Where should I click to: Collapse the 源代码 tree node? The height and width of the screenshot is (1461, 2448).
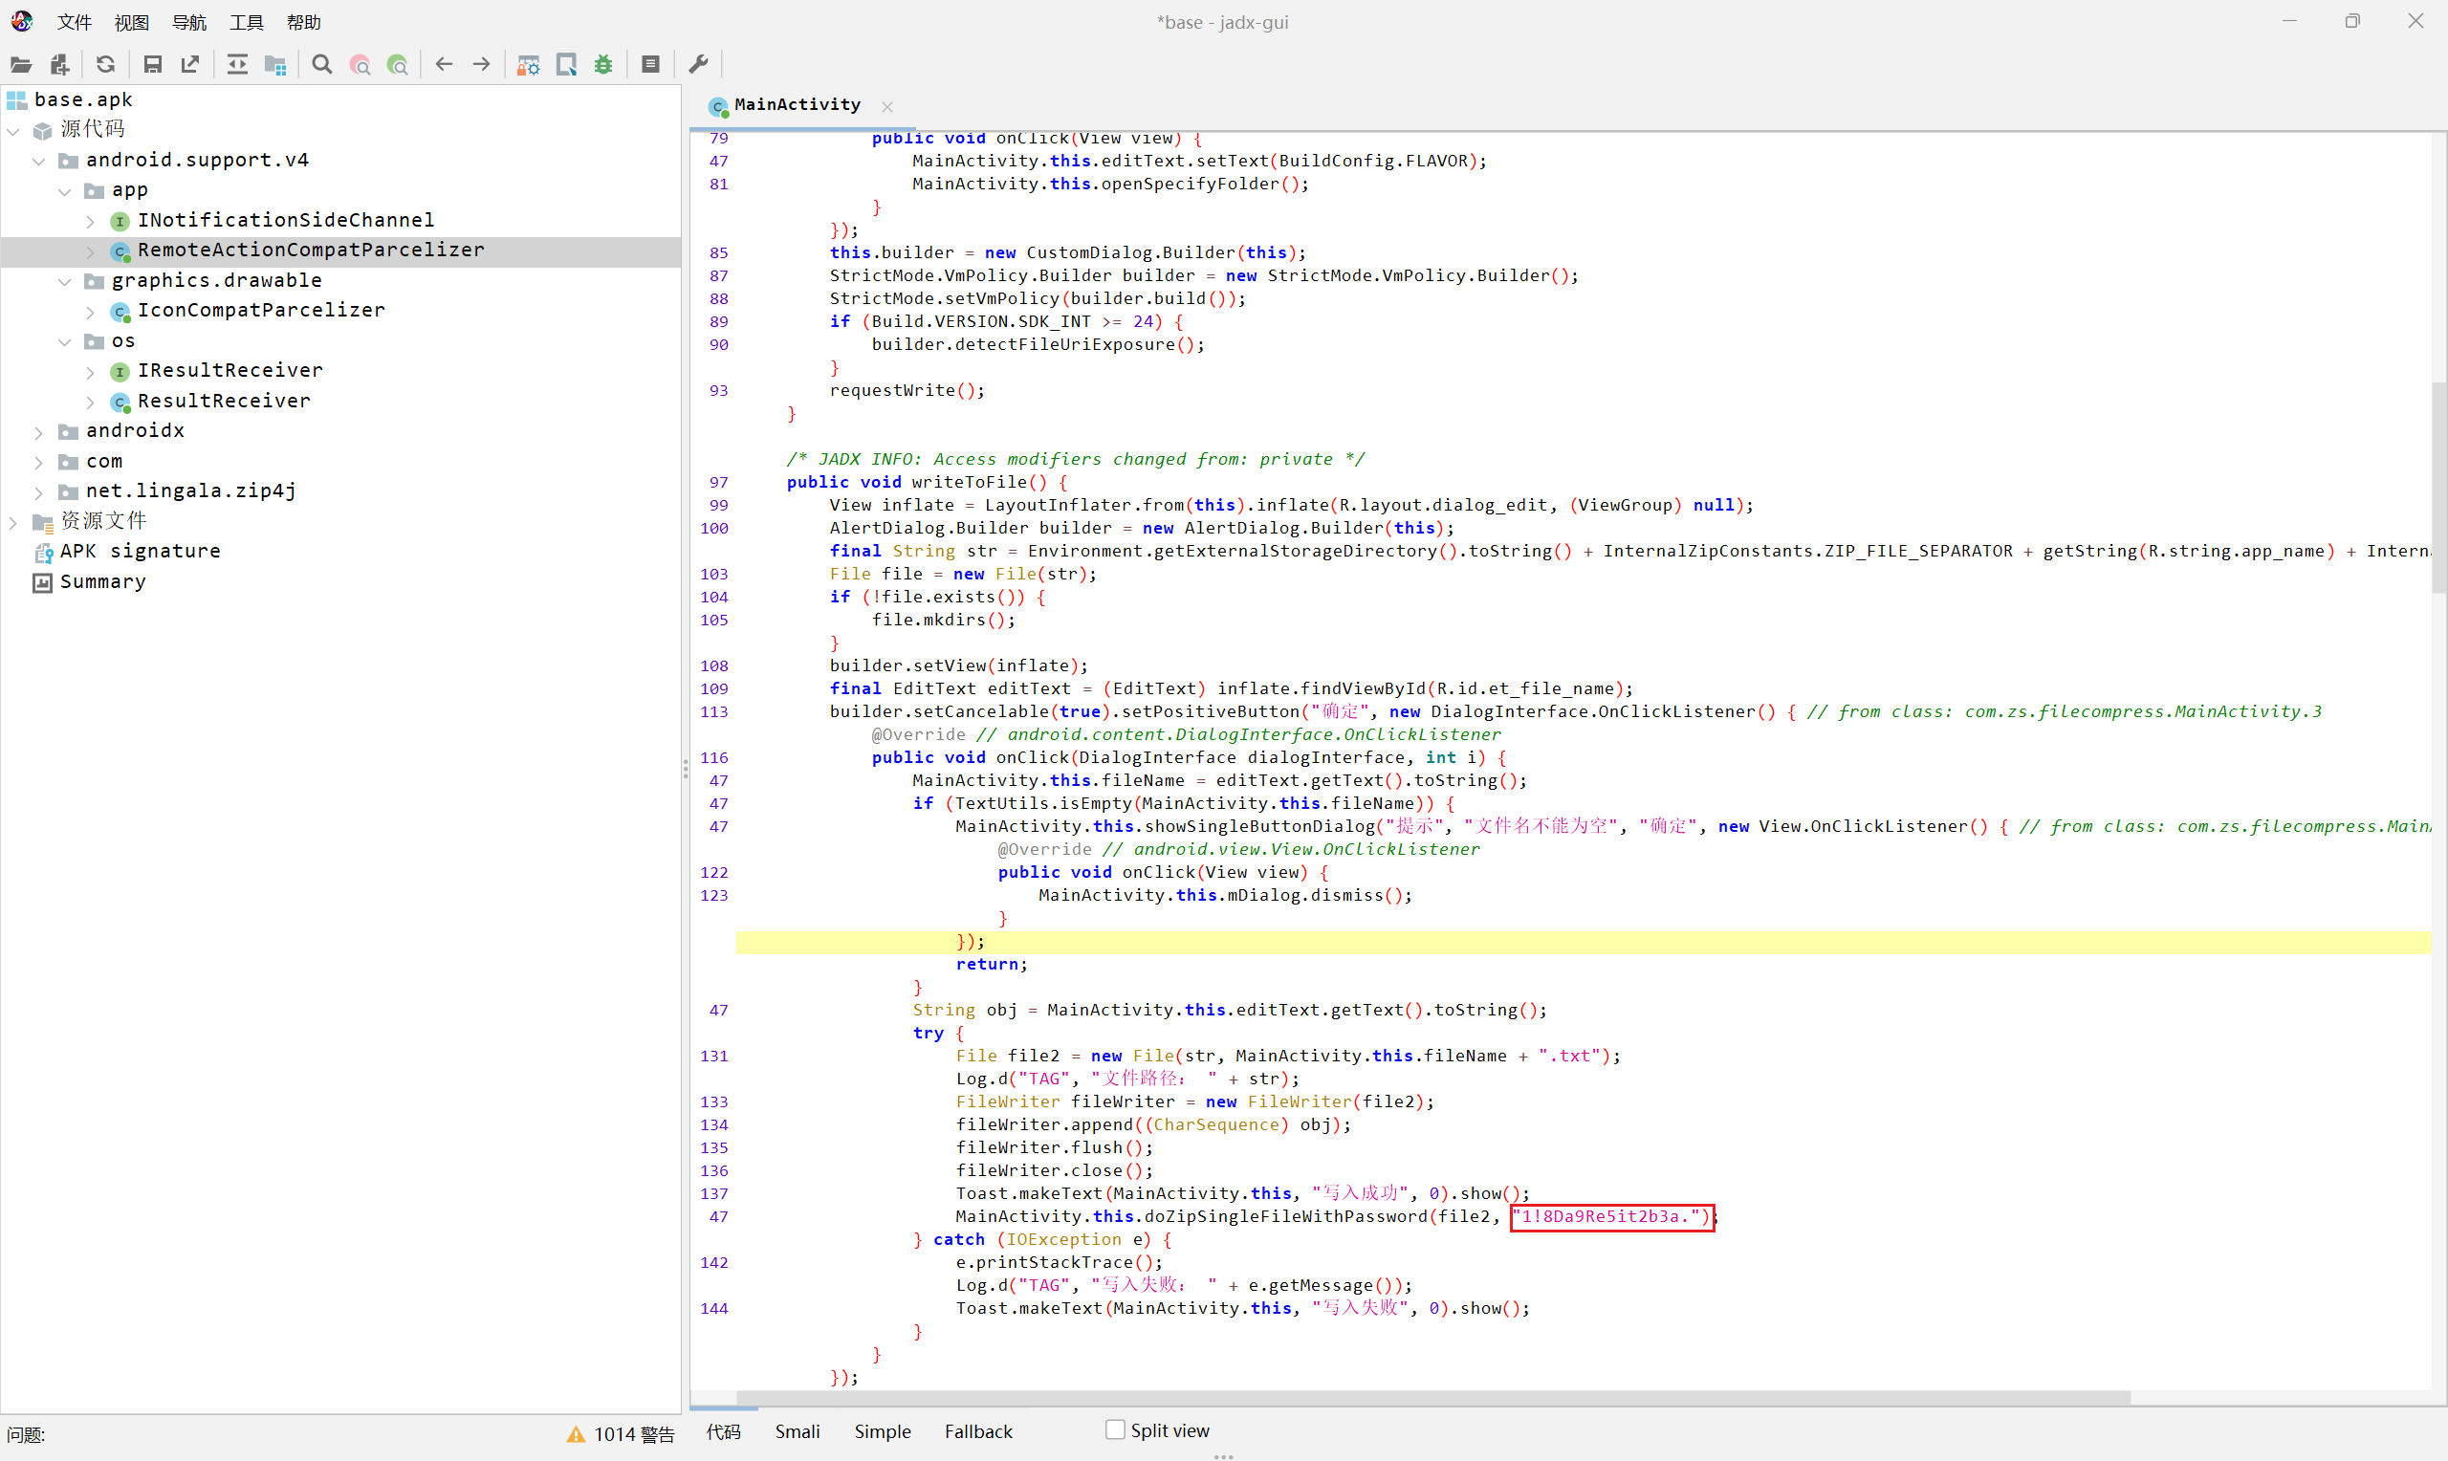(x=13, y=130)
